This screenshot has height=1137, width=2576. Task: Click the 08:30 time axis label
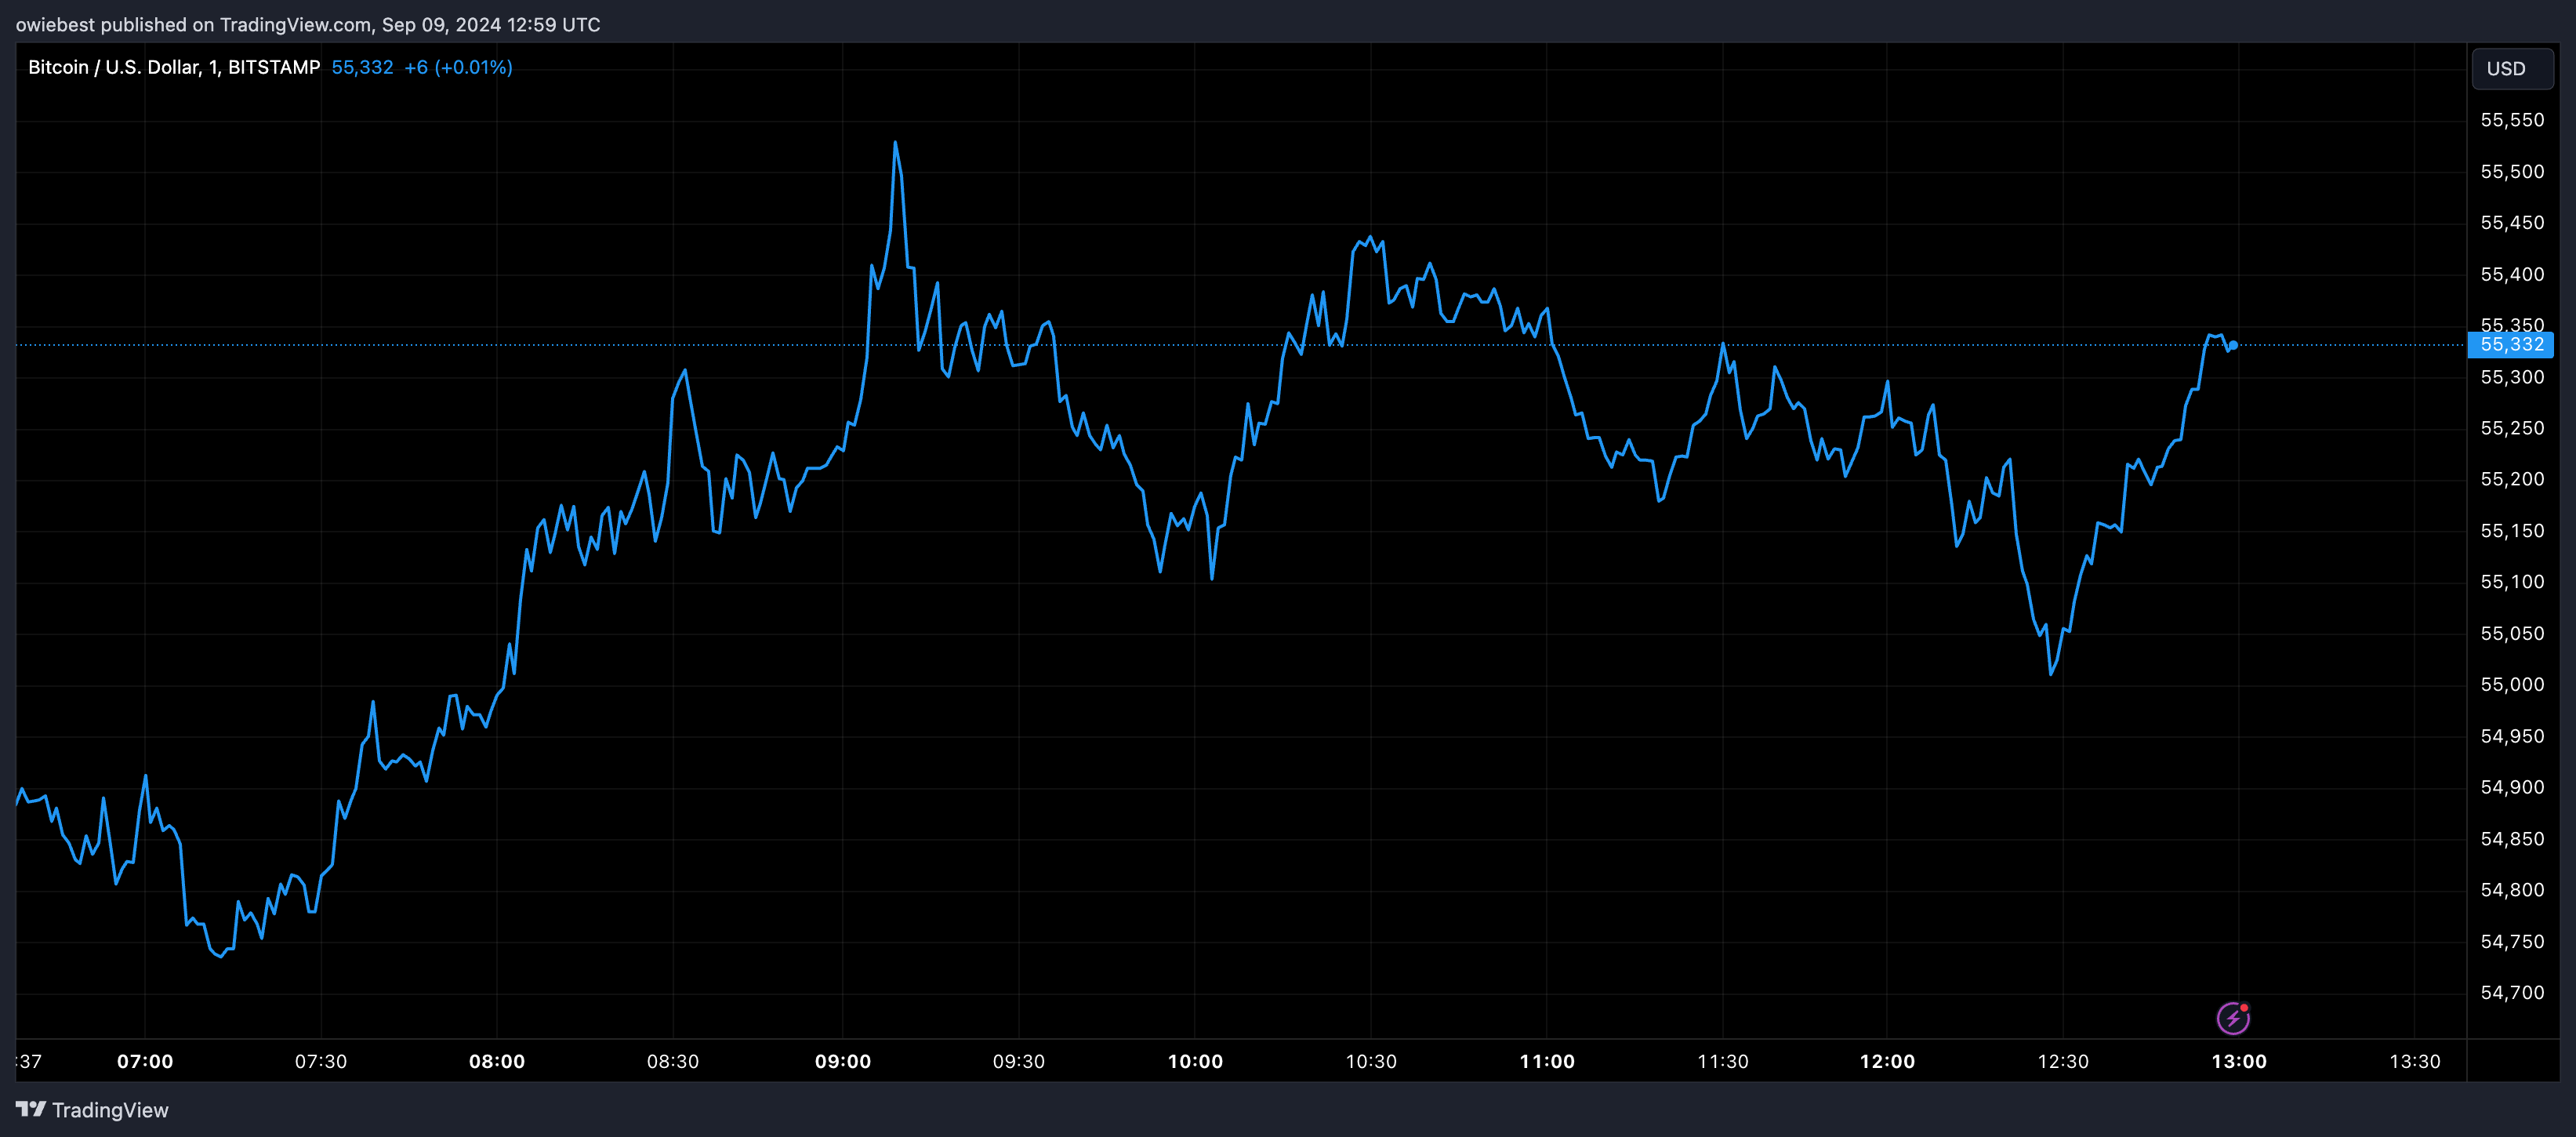[x=673, y=1061]
